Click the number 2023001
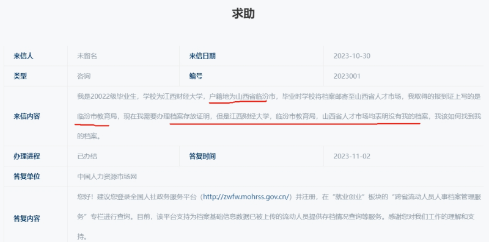489x242 pixels. pyautogui.click(x=347, y=76)
